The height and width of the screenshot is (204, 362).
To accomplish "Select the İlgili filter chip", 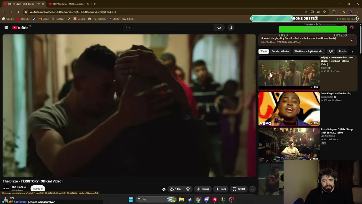I will [x=331, y=51].
